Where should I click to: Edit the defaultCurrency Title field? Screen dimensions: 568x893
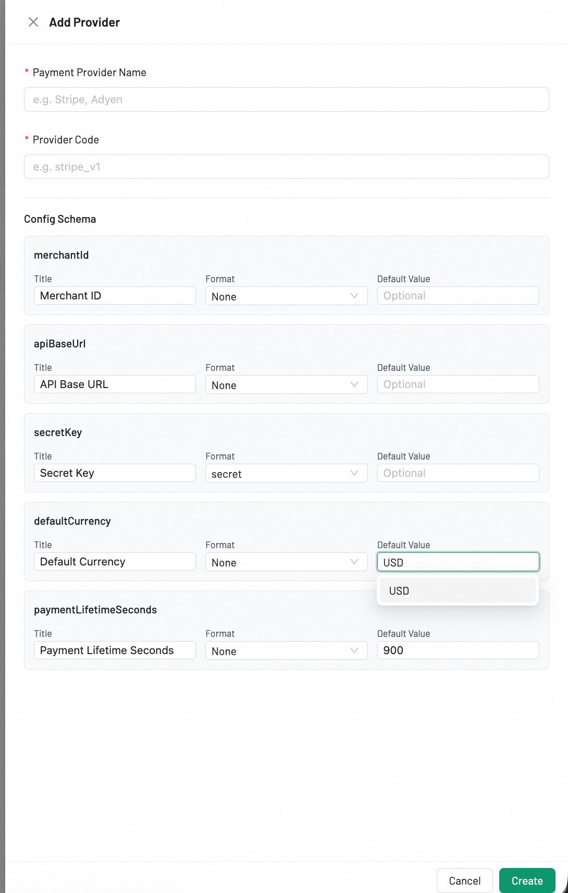click(115, 562)
